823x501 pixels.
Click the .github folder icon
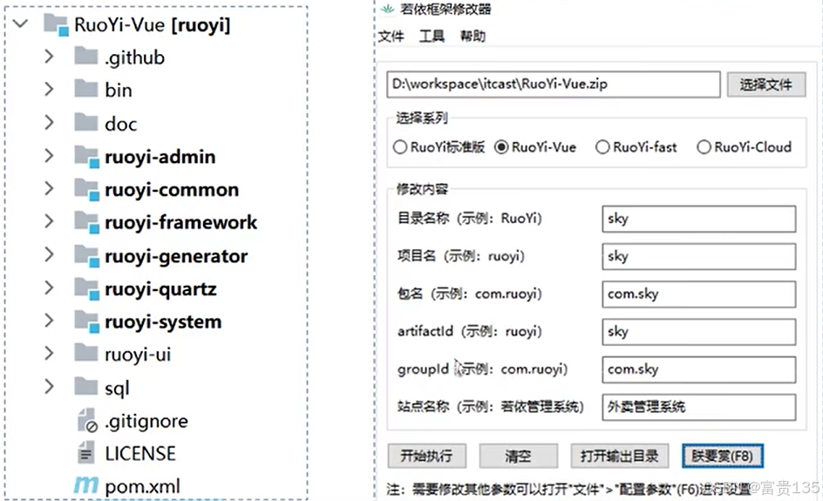[x=86, y=56]
